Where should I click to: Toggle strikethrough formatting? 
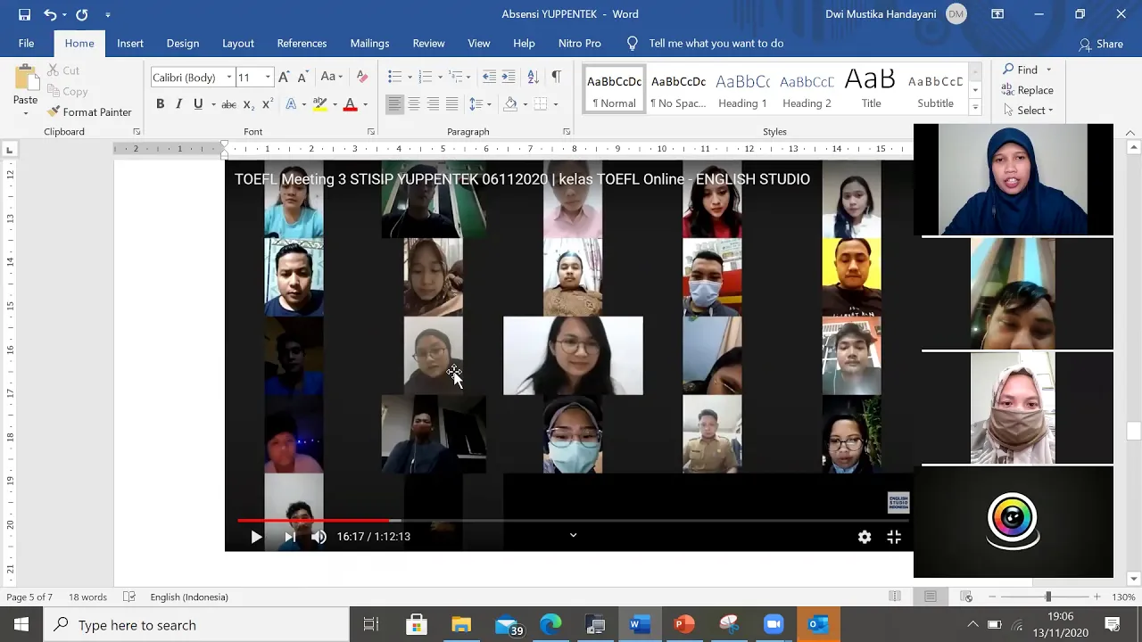[228, 104]
